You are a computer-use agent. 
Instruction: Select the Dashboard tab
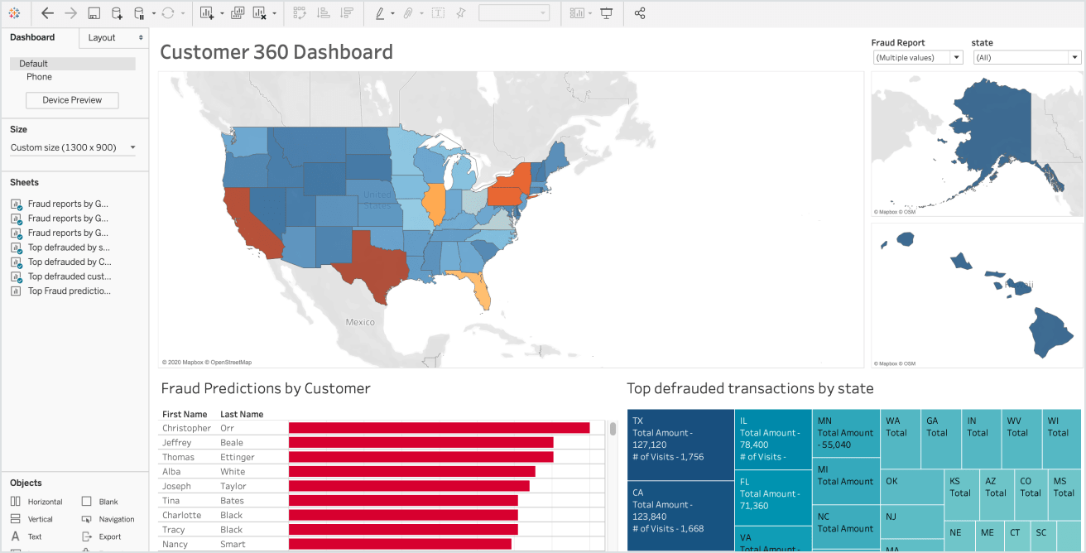(33, 37)
